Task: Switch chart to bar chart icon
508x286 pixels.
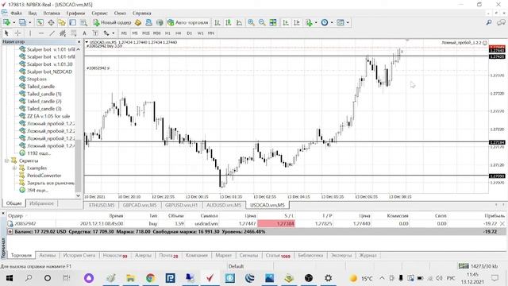Action: (x=217, y=22)
